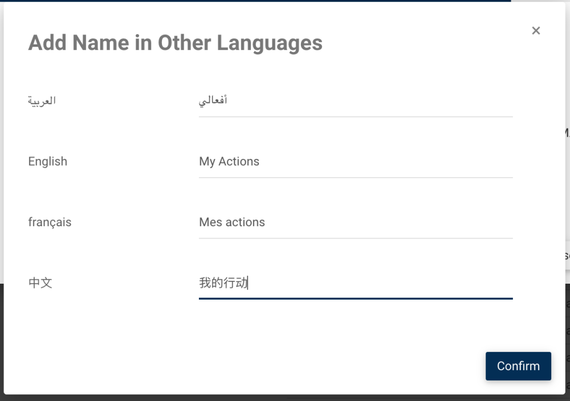Screen dimensions: 570x401
Task: Close the dialog with the X icon
Action: [x=536, y=31]
